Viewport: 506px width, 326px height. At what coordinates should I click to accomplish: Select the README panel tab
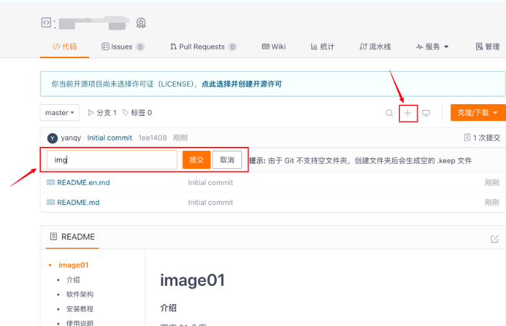point(72,237)
